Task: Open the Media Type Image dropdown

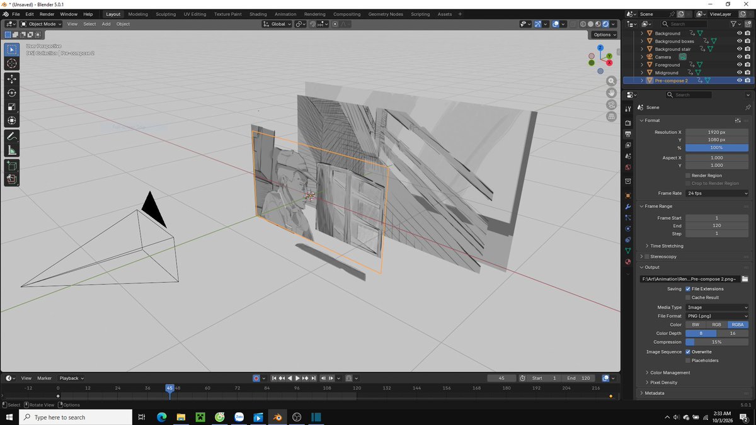Action: tap(717, 307)
